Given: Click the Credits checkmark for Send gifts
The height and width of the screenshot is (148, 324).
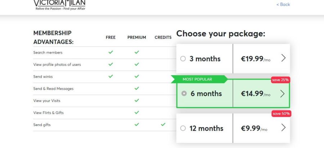Looking at the screenshot, I should tap(163, 125).
